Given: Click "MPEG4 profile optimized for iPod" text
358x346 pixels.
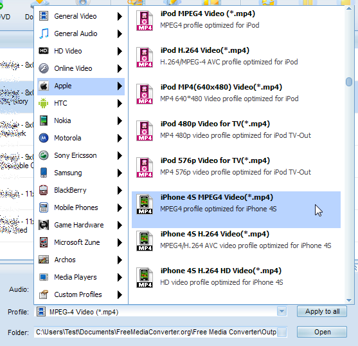Looking at the screenshot, I should 210,25.
